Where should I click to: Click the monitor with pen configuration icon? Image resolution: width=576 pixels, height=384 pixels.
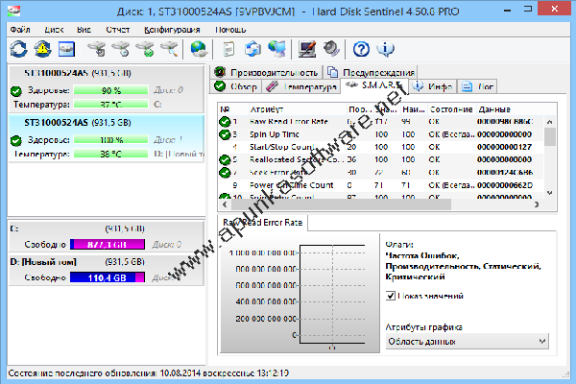[x=307, y=49]
